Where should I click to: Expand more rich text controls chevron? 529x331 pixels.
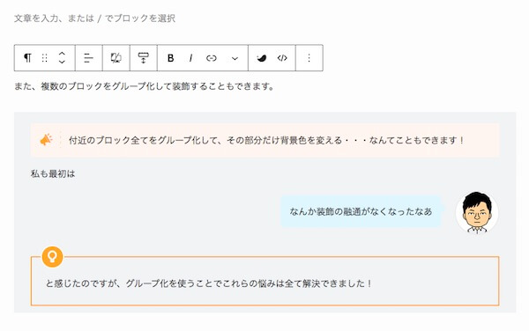click(235, 58)
